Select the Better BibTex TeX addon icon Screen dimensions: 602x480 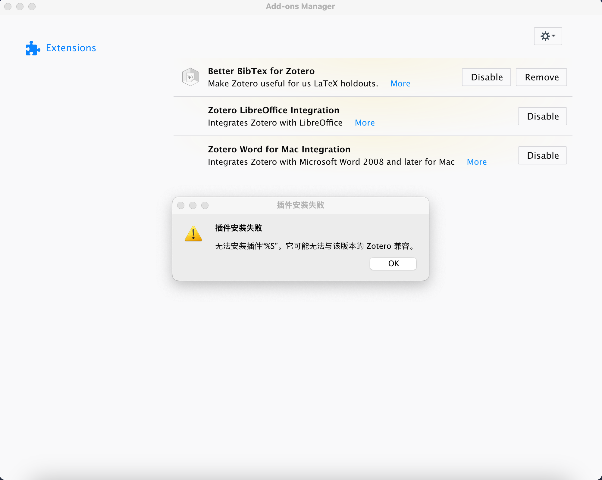tap(190, 77)
